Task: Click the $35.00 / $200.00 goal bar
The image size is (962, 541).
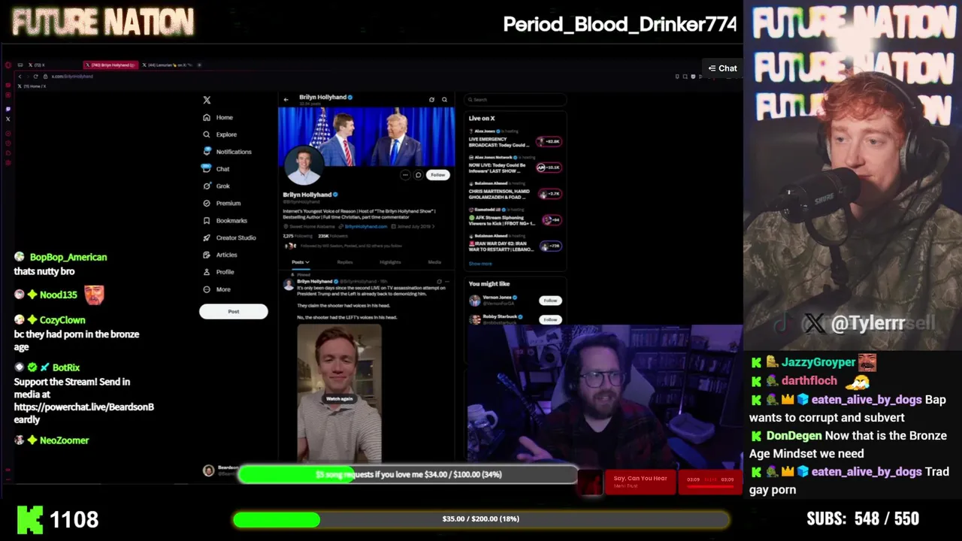Action: click(481, 519)
